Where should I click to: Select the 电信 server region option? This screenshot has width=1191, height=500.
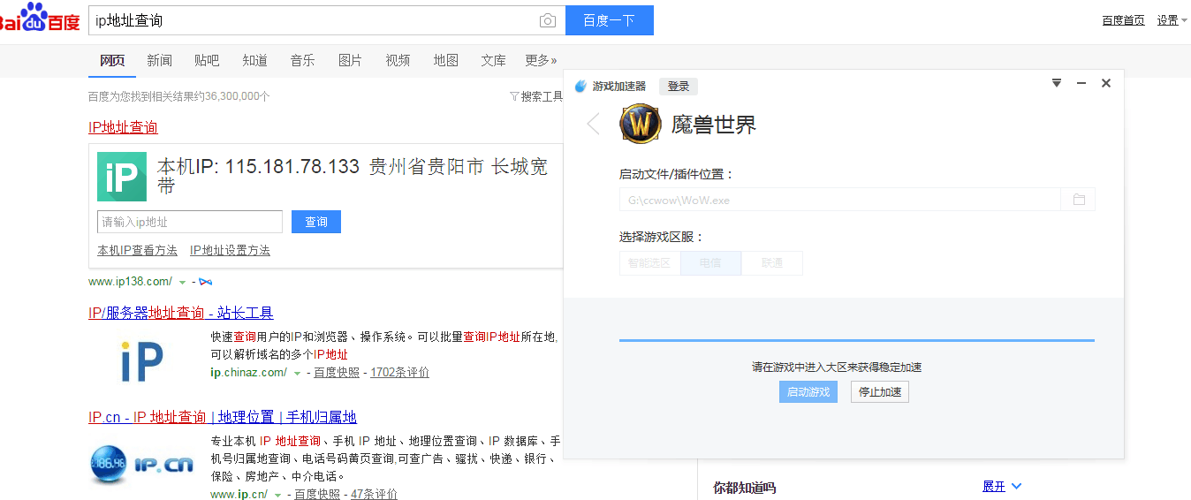coord(710,263)
